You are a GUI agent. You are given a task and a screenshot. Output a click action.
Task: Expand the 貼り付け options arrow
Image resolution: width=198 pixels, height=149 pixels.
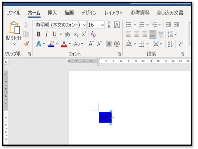[x=14, y=44]
